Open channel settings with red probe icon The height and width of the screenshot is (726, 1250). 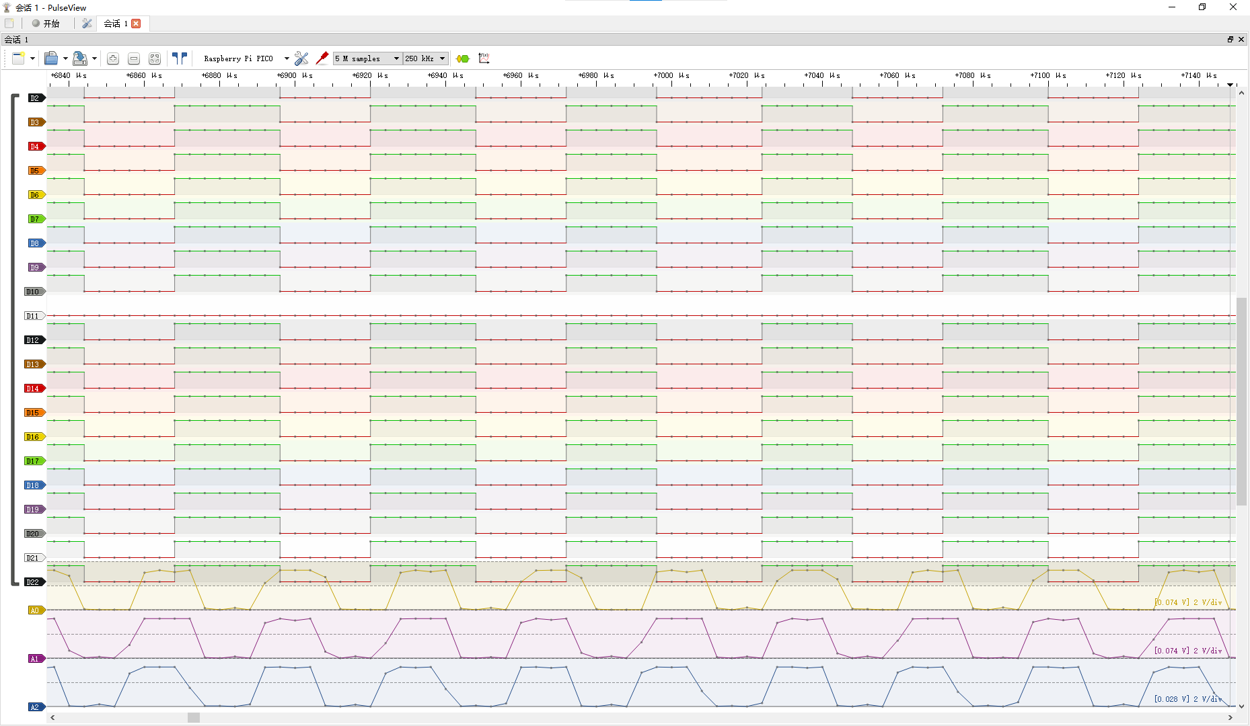tap(322, 58)
